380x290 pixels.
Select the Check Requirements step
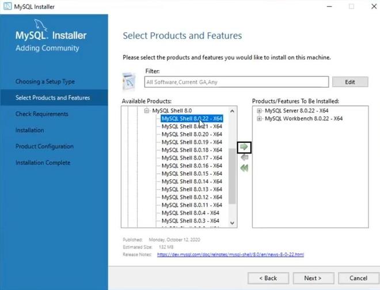pos(41,114)
